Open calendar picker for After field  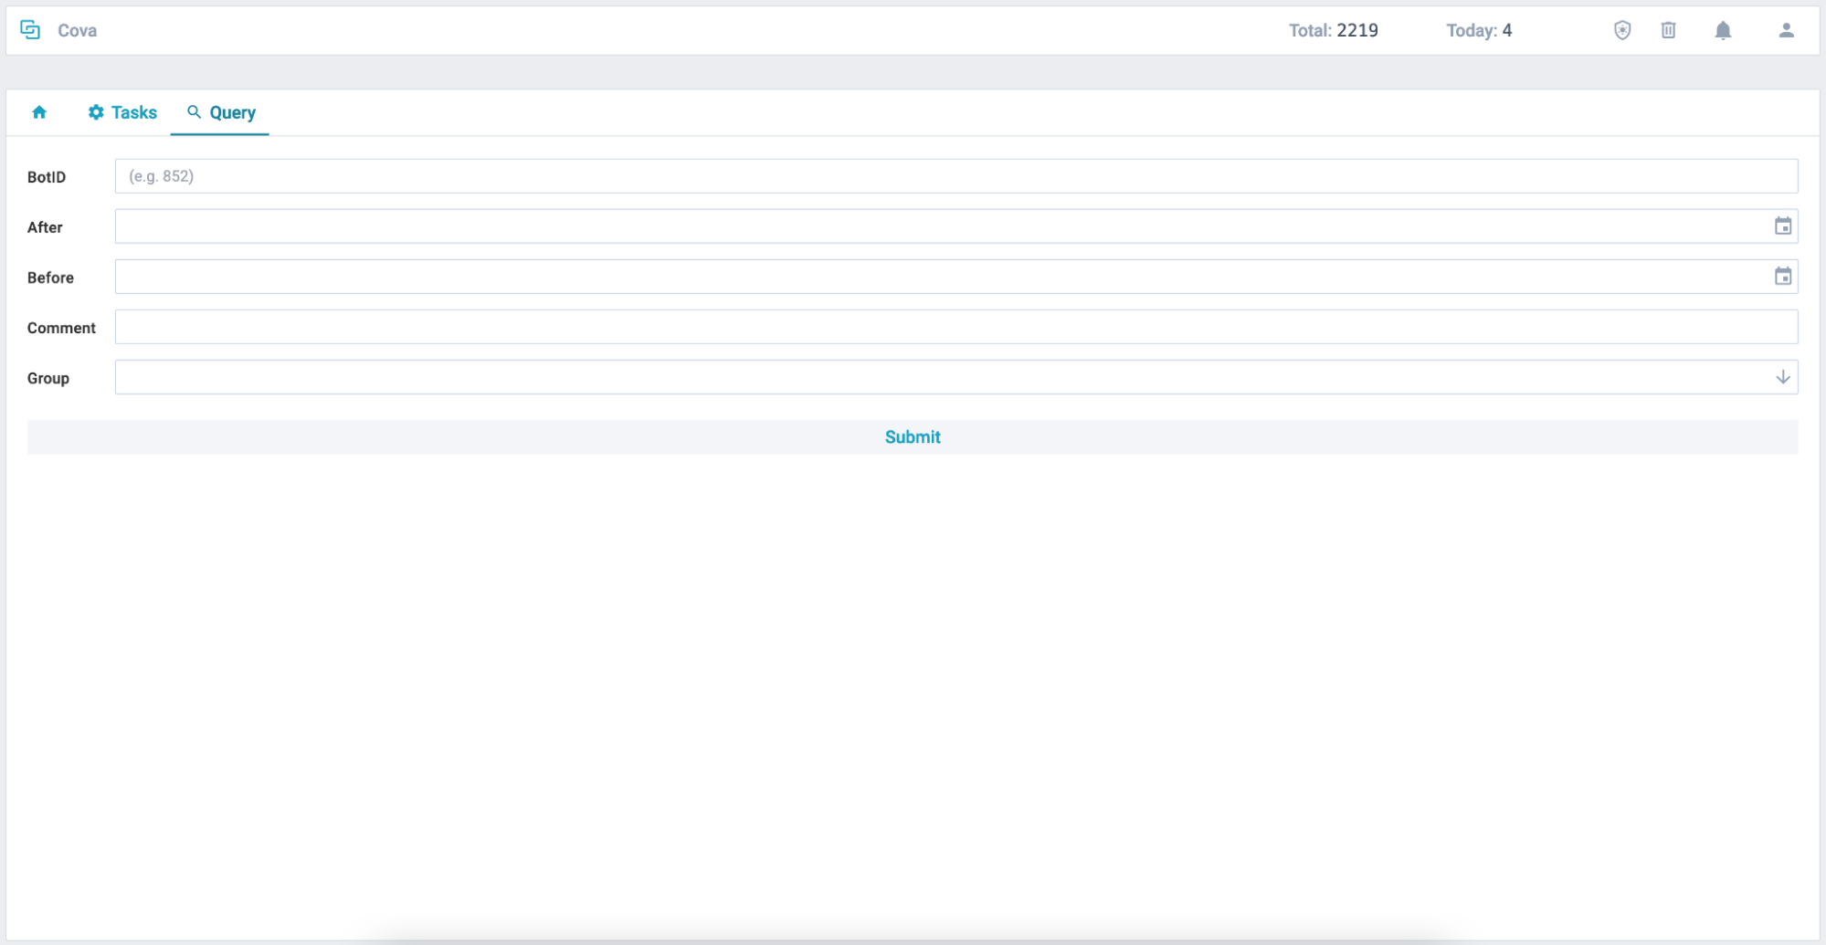[1782, 226]
